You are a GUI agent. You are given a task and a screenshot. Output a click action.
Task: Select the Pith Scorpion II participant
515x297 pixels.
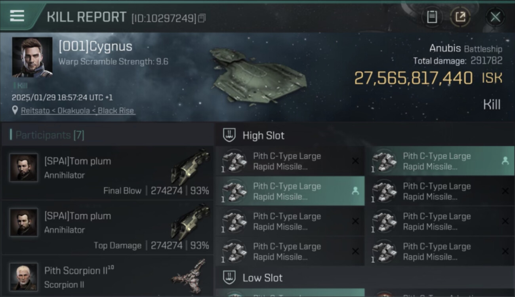[x=107, y=277]
